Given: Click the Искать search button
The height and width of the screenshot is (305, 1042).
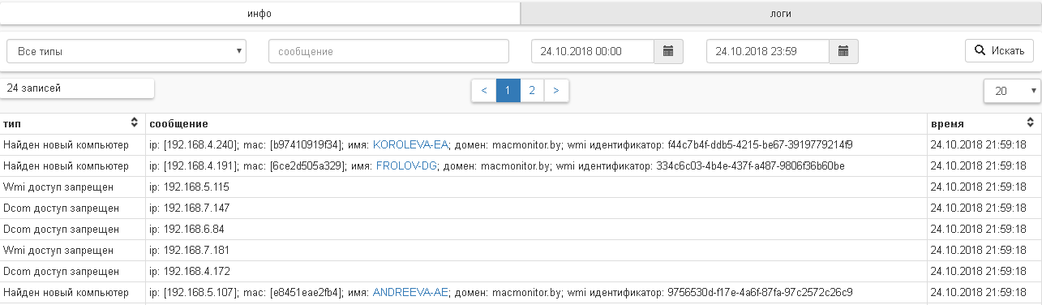Looking at the screenshot, I should (999, 50).
